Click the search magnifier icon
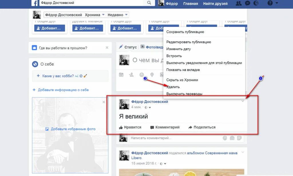The height and width of the screenshot is (176, 293). tap(149, 3)
